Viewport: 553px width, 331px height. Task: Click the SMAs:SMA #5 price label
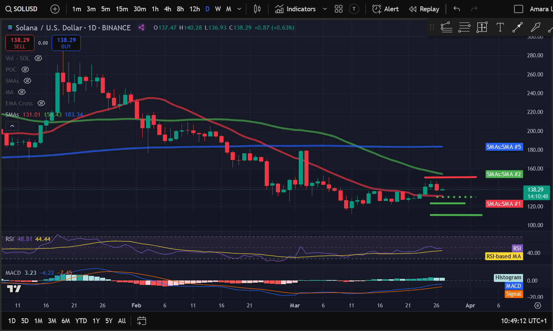(504, 147)
